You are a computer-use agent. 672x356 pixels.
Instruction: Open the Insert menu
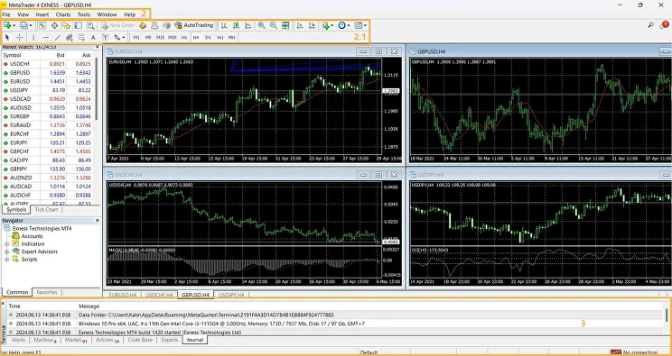click(42, 14)
